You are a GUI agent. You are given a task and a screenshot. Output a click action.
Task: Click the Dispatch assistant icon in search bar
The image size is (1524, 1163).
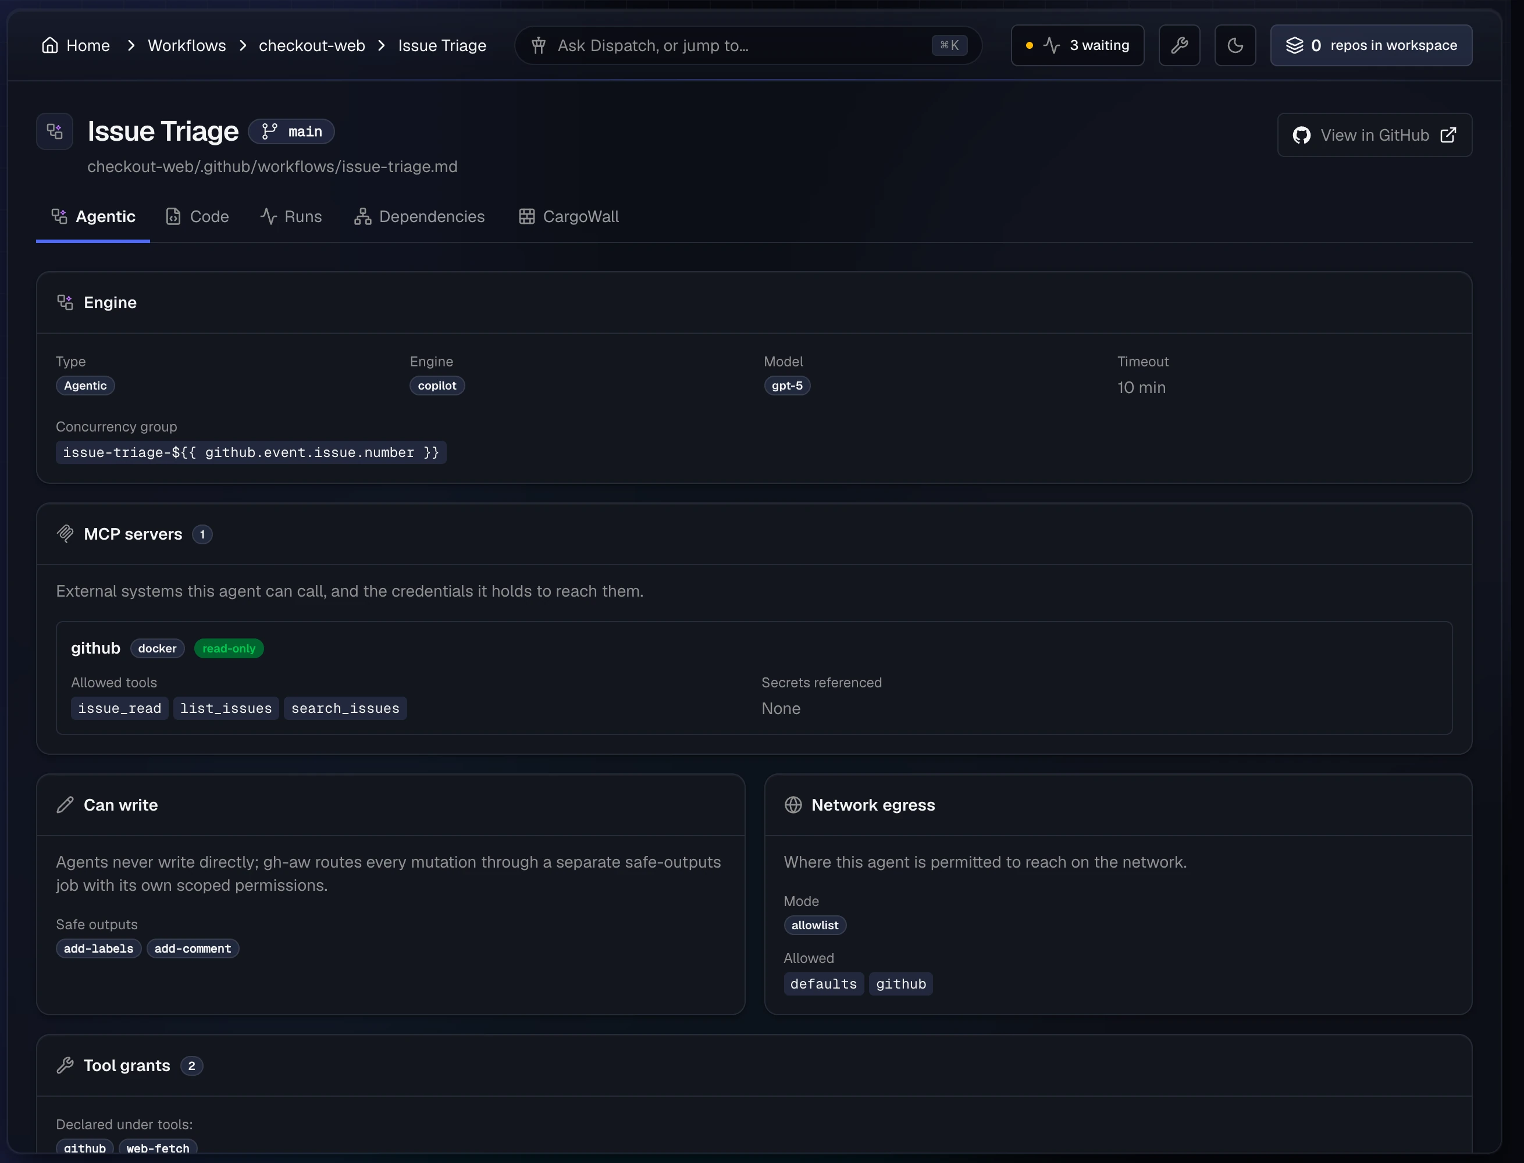[x=538, y=46]
